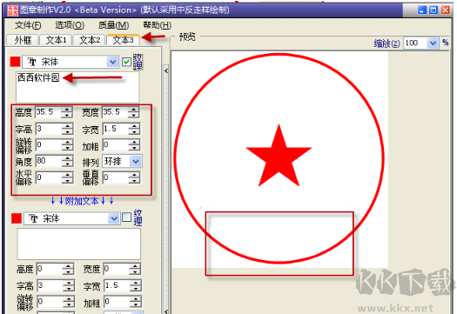Click the 附加文本 字宽 field showing 1.5
Viewport: 457px width, 314px height.
pos(118,285)
